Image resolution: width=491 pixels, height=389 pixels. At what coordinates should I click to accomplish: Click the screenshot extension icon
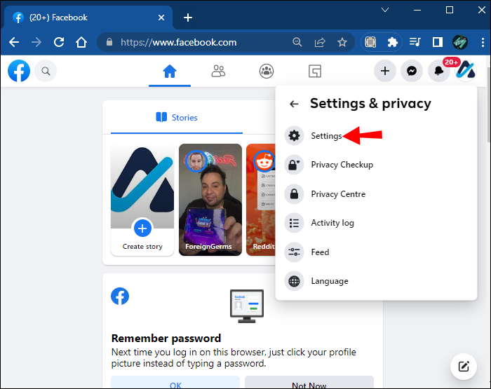370,42
